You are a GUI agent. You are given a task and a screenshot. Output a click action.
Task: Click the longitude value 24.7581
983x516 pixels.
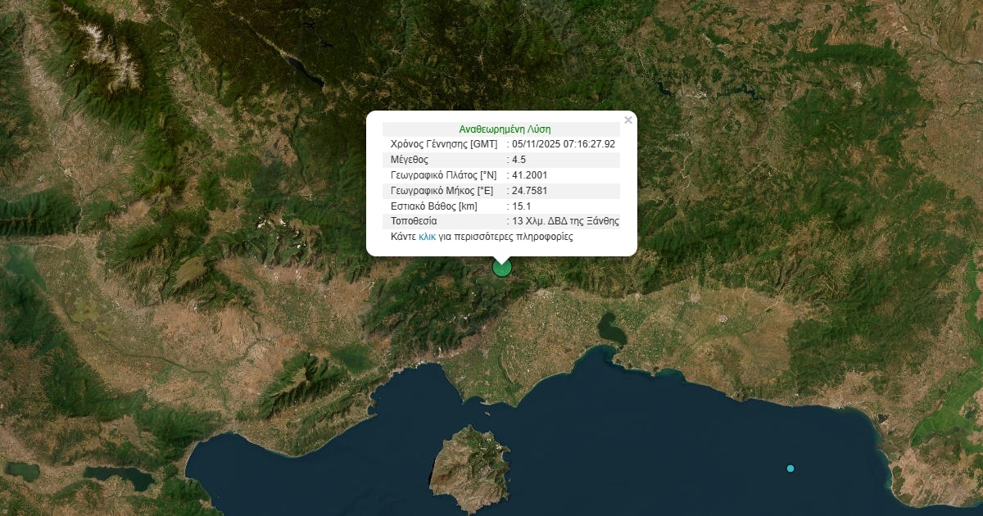pyautogui.click(x=529, y=191)
